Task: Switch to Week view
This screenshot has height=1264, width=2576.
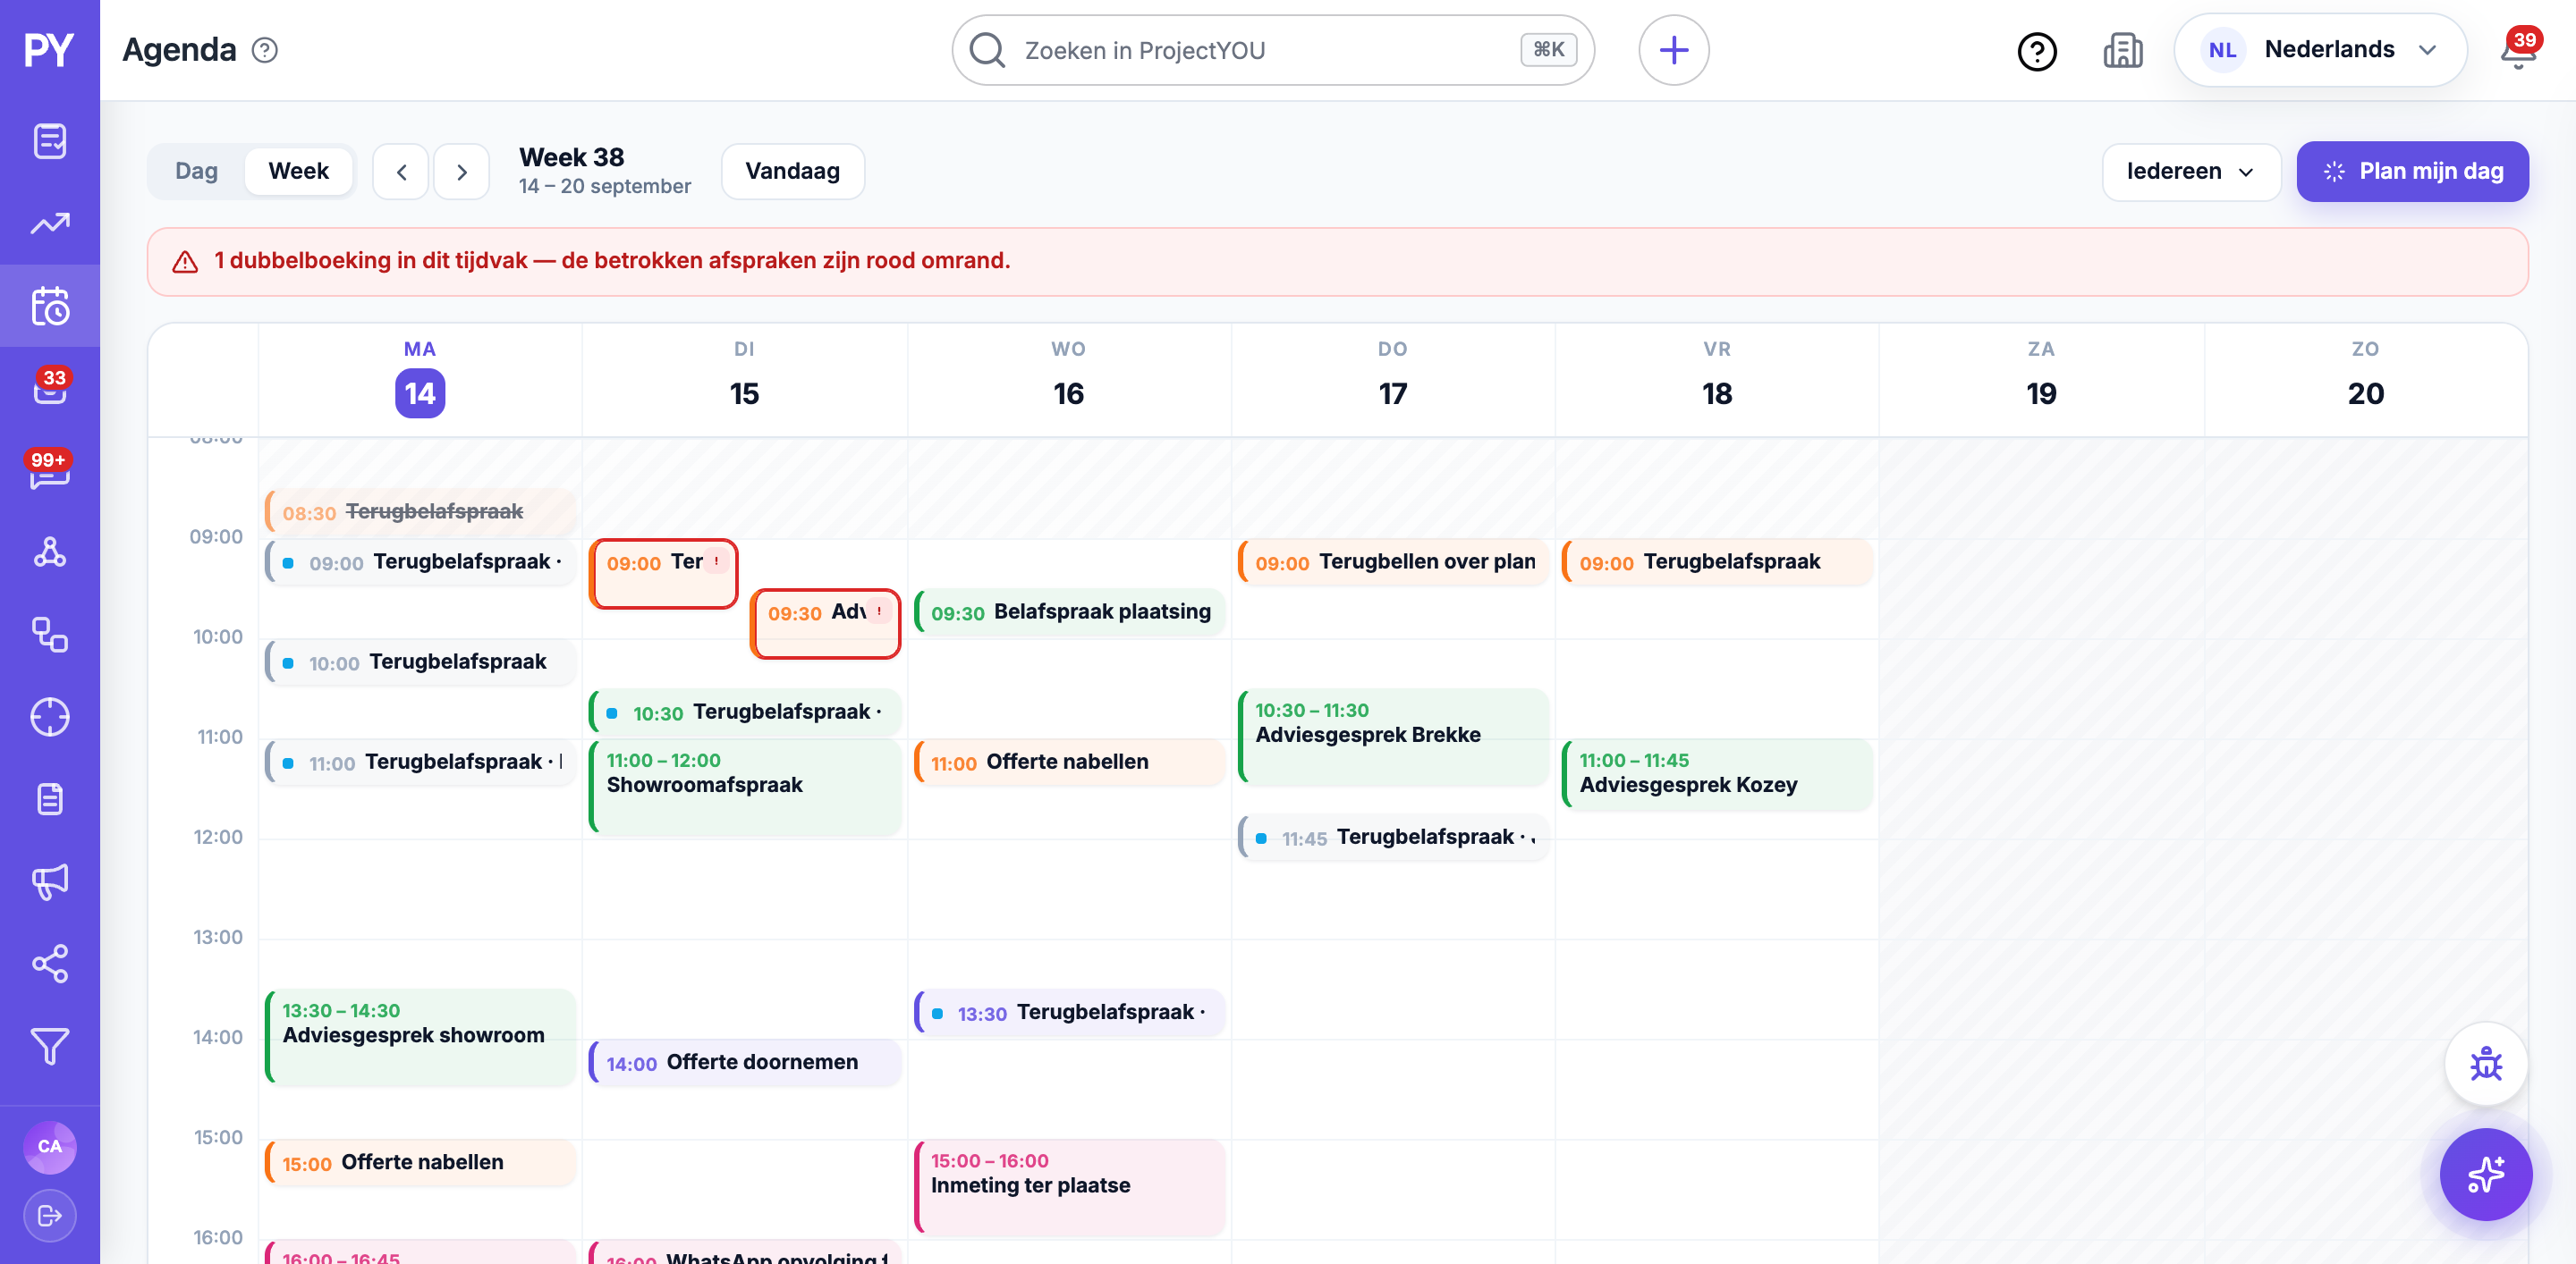Action: tap(298, 171)
